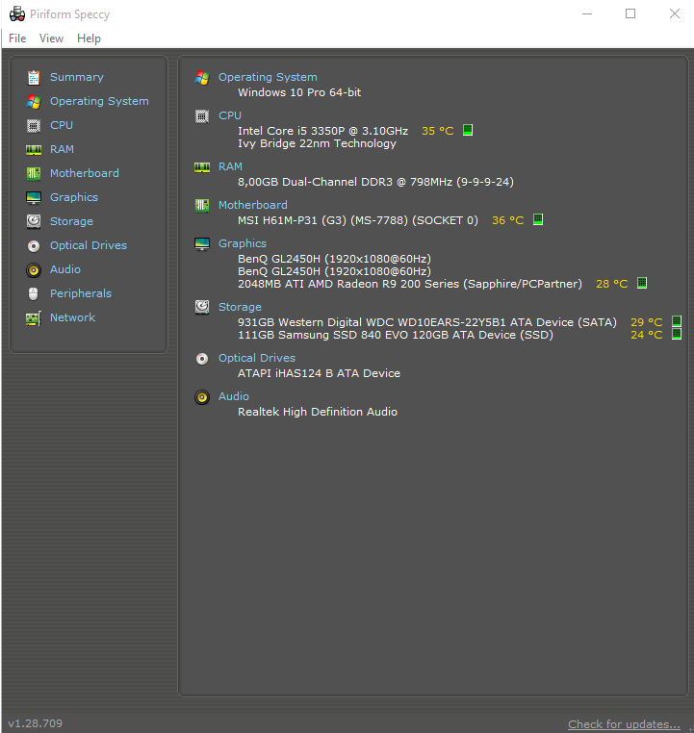This screenshot has height=733, width=694.
Task: Click the Operating System heading link in main panel
Action: pos(268,77)
